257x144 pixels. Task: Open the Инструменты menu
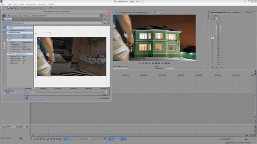click(x=31, y=4)
